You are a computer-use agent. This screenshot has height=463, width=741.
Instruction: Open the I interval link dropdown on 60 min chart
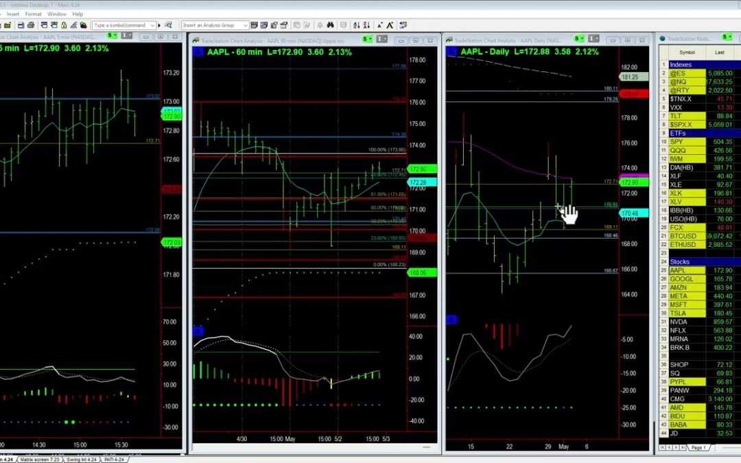point(382,38)
